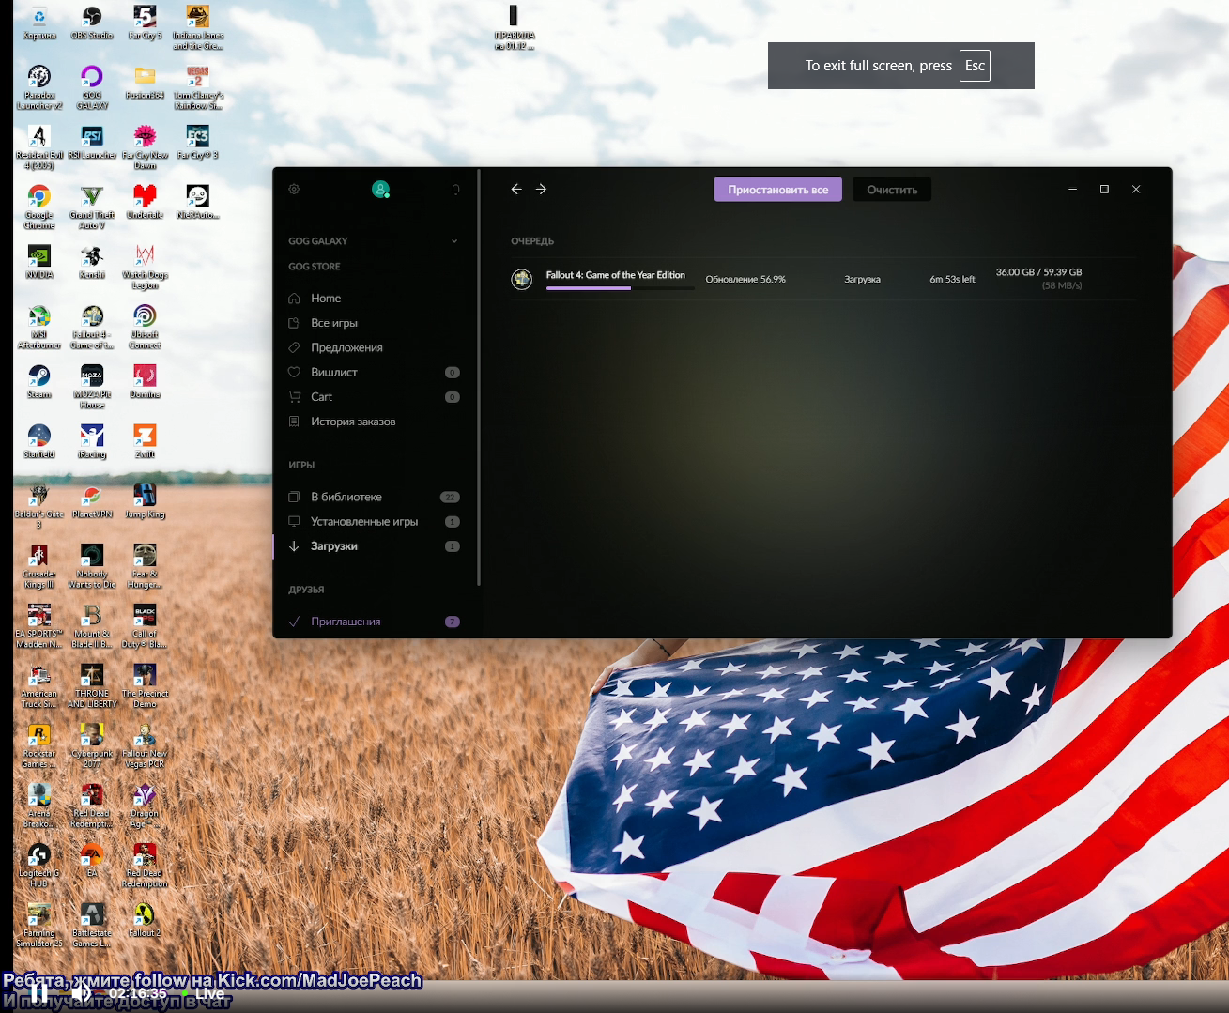Click the GOG Galaxy sidebar scrollbar

coord(479,377)
